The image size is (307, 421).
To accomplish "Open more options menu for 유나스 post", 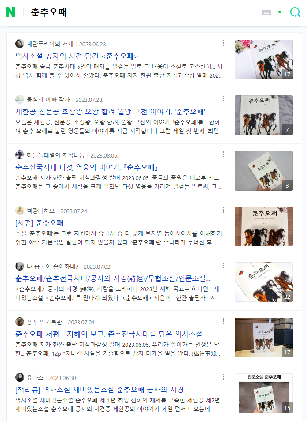I will tap(223, 377).
